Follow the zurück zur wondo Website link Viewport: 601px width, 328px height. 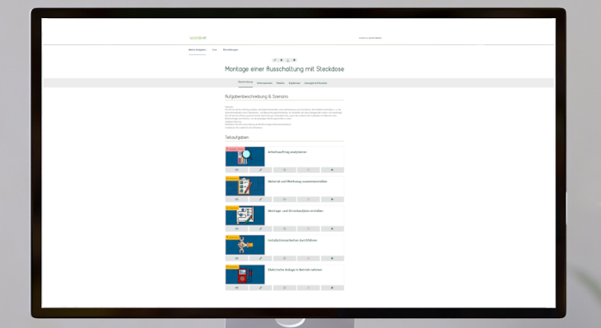[370, 38]
